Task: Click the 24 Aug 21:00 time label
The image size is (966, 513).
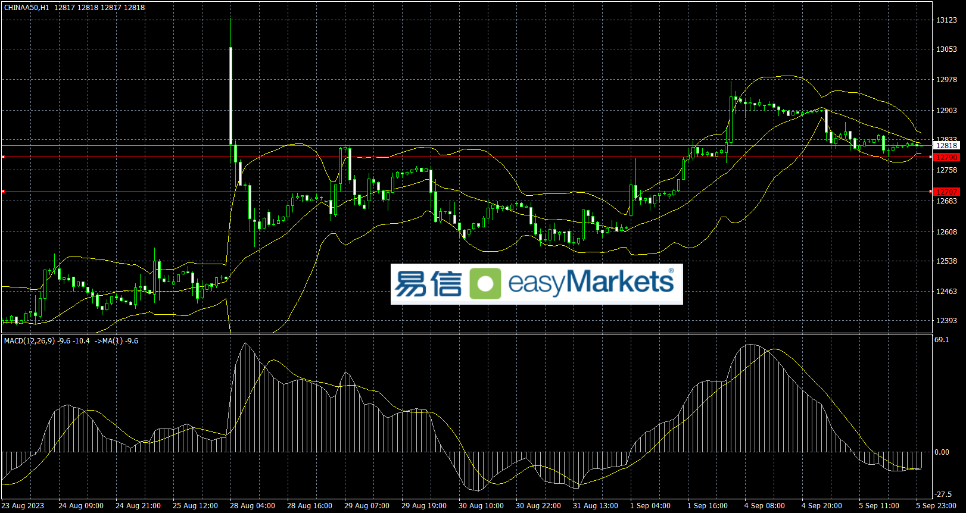Action: 138,506
